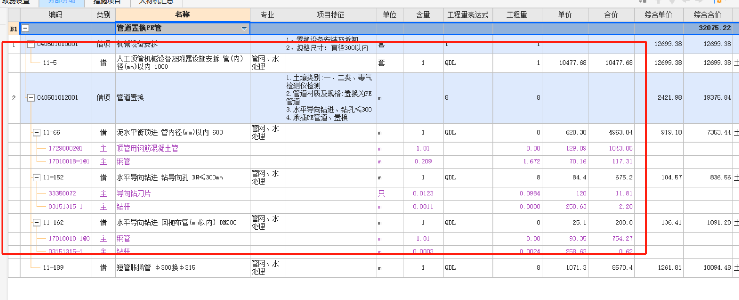
Task: Select the B1 row header cell
Action: (x=14, y=29)
